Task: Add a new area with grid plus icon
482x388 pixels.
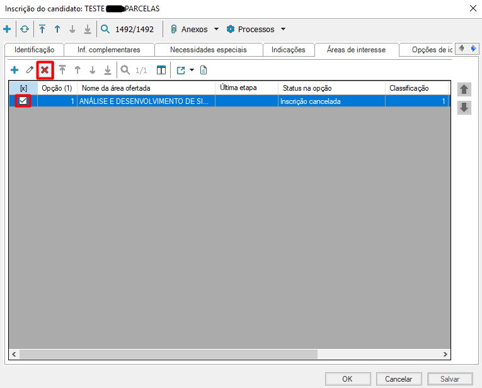Action: coord(14,70)
